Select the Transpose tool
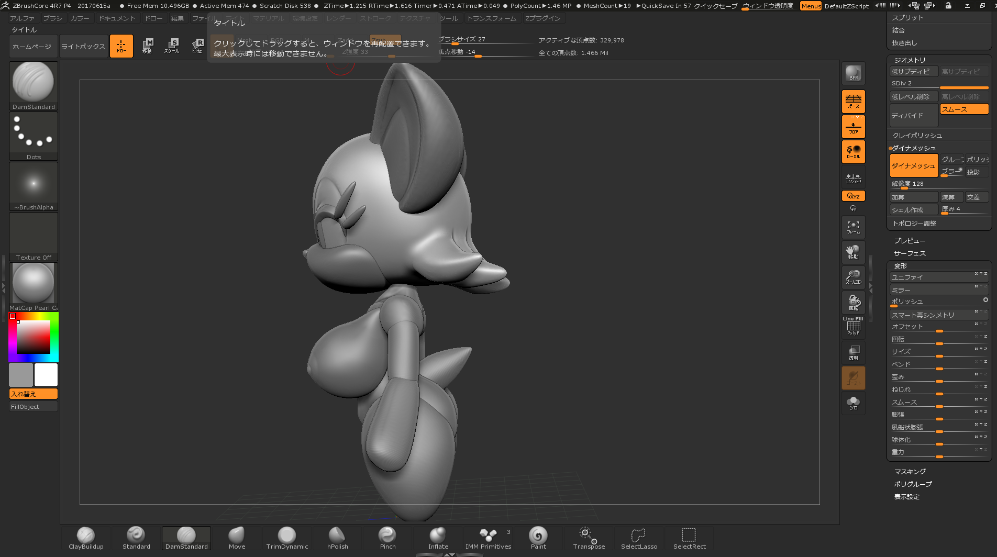This screenshot has height=557, width=997. click(589, 538)
